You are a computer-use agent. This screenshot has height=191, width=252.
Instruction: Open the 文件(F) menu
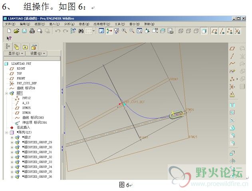[x=10, y=24]
